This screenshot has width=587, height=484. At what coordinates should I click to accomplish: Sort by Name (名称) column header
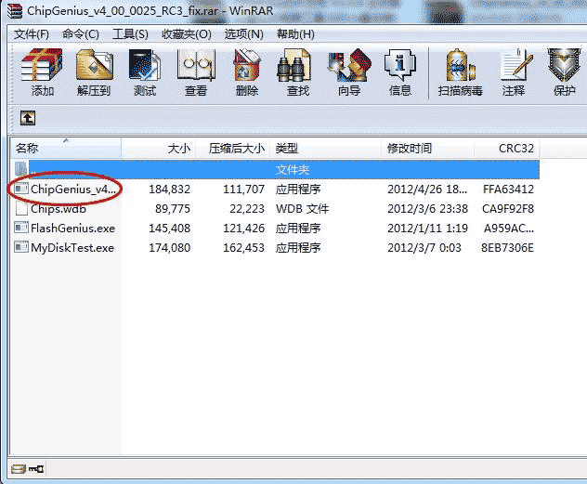pyautogui.click(x=66, y=149)
